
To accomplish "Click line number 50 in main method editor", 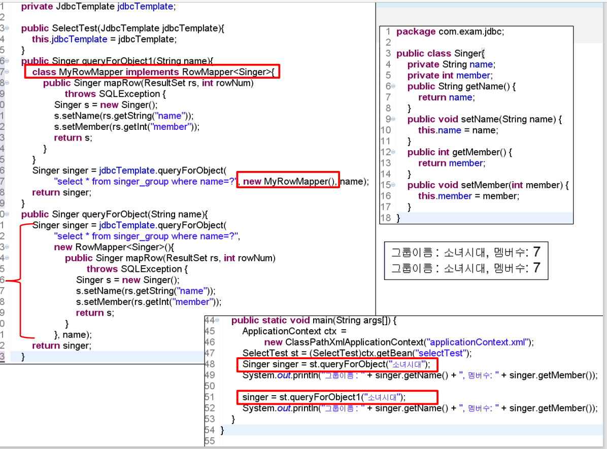I will (x=210, y=386).
